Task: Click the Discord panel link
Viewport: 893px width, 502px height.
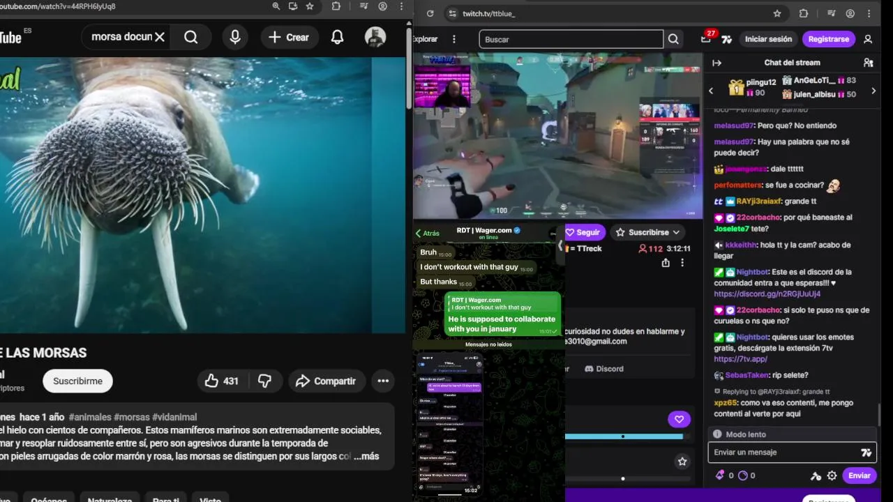Action: 604,369
